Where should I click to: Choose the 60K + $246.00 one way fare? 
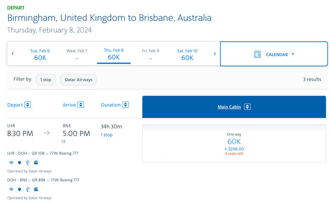pos(234,144)
